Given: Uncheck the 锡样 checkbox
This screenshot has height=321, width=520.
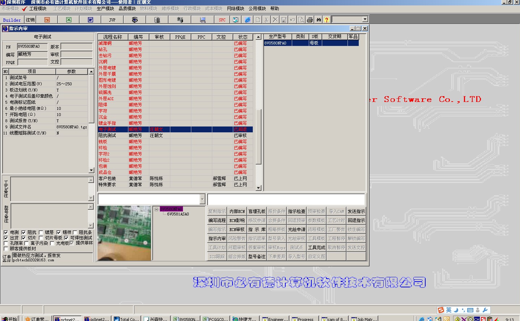Looking at the screenshot, I should [x=59, y=232].
